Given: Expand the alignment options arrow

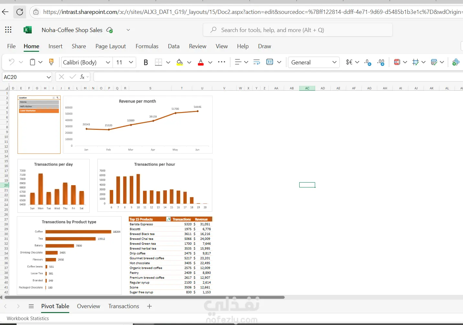Looking at the screenshot, I should [x=246, y=62].
